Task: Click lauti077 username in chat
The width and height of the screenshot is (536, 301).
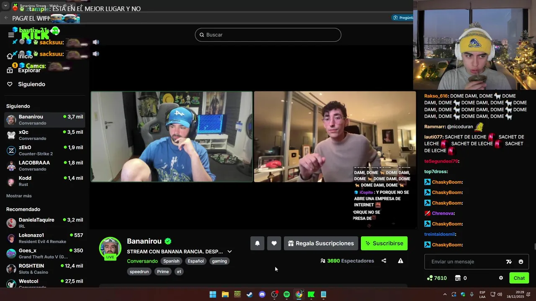Action: (433, 137)
